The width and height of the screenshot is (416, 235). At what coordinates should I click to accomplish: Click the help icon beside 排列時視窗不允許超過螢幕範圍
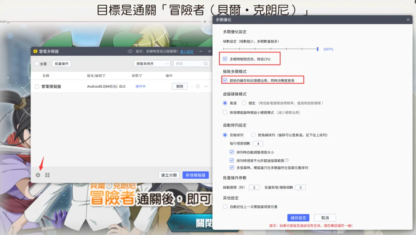coord(287,160)
